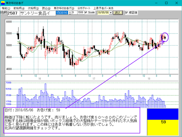
Task: Minimize the 卑弥呼のお告げ window
Action: point(156,3)
